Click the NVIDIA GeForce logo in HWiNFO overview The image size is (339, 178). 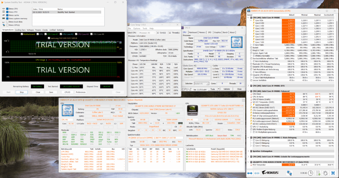click(x=192, y=110)
